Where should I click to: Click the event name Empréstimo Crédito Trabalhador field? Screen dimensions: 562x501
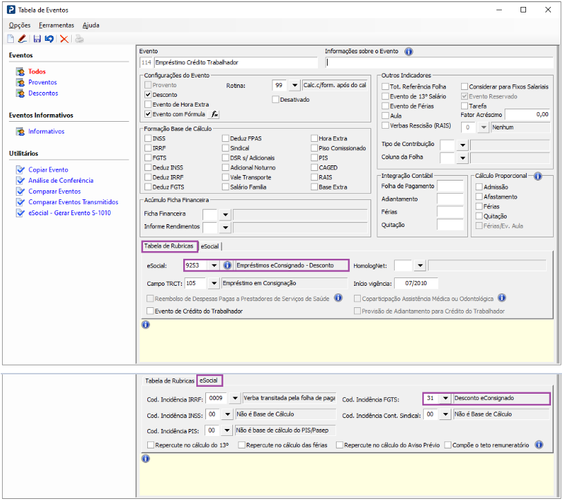coord(236,62)
